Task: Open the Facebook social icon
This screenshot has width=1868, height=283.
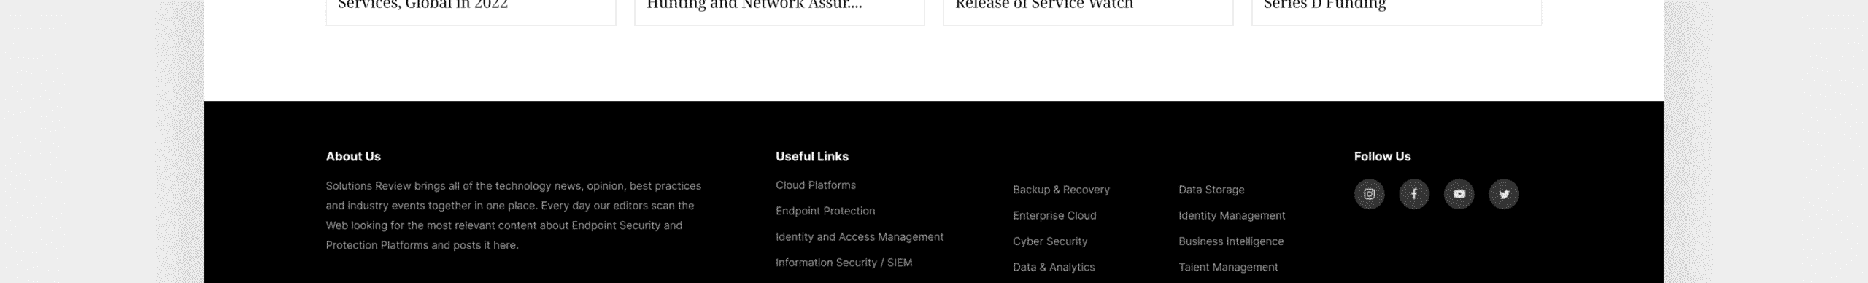Action: point(1414,194)
